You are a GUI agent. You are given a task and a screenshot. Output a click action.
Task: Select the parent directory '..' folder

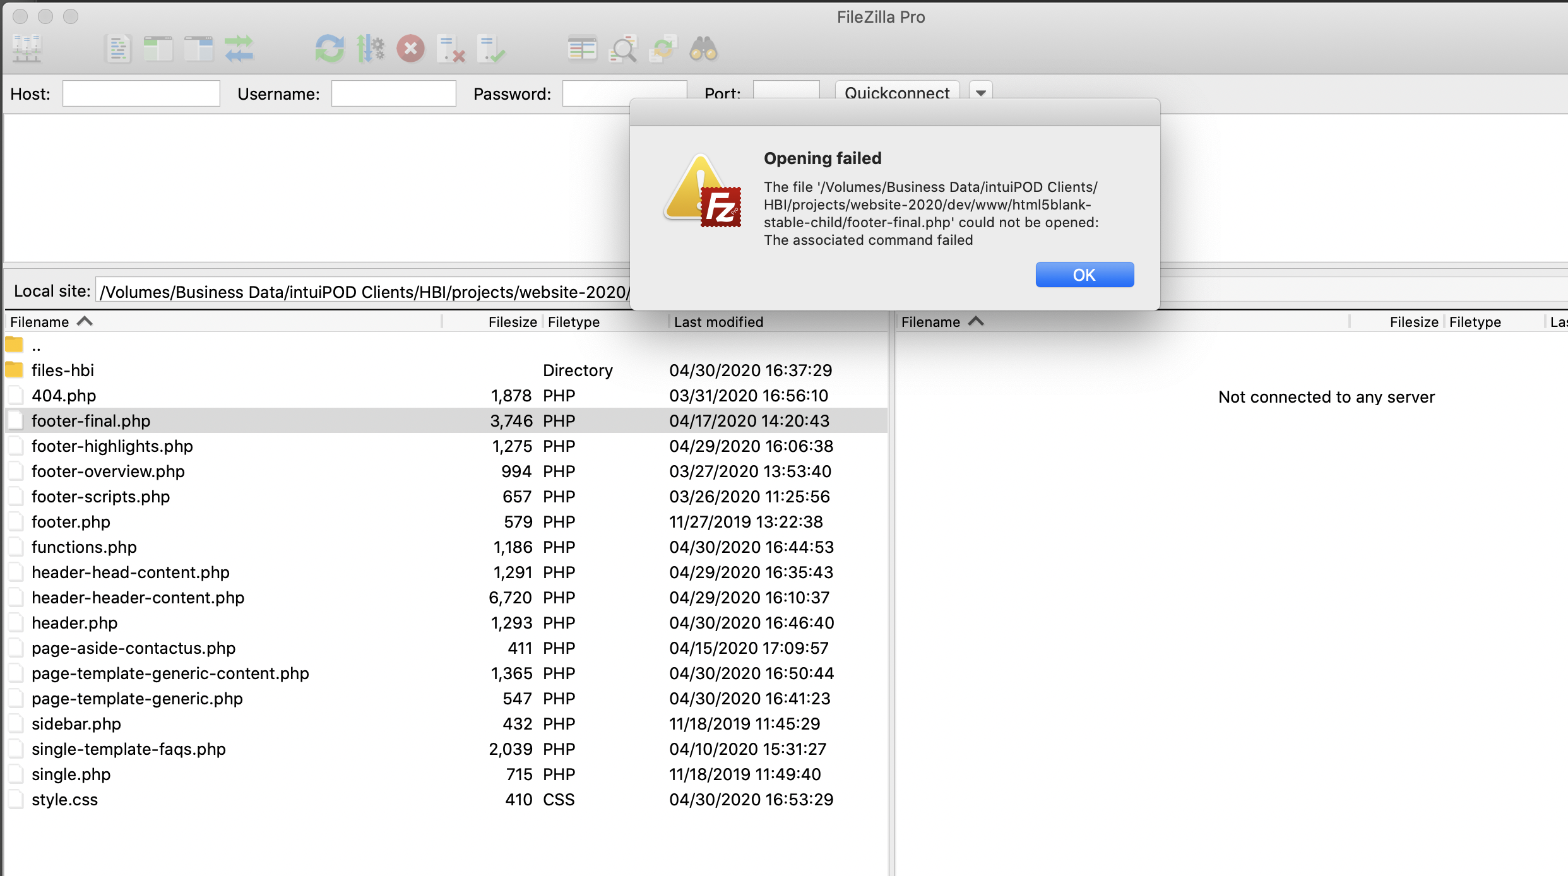pyautogui.click(x=446, y=345)
